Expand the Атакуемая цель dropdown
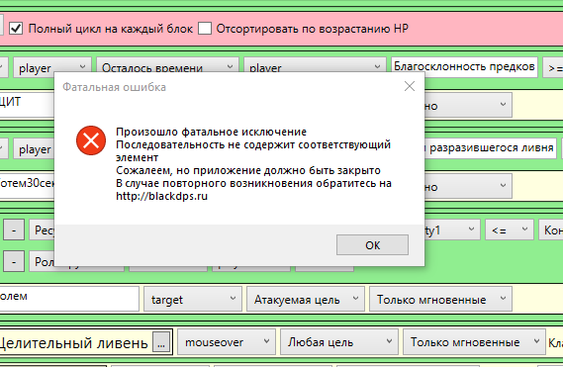Screen dimensions: 563x367 tap(306, 299)
